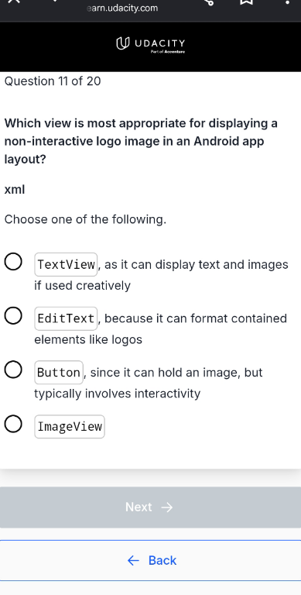301x595 pixels.
Task: Click the TextView code label
Action: tap(66, 264)
